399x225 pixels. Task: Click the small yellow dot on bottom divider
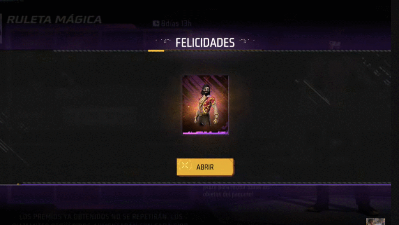pyautogui.click(x=18, y=184)
